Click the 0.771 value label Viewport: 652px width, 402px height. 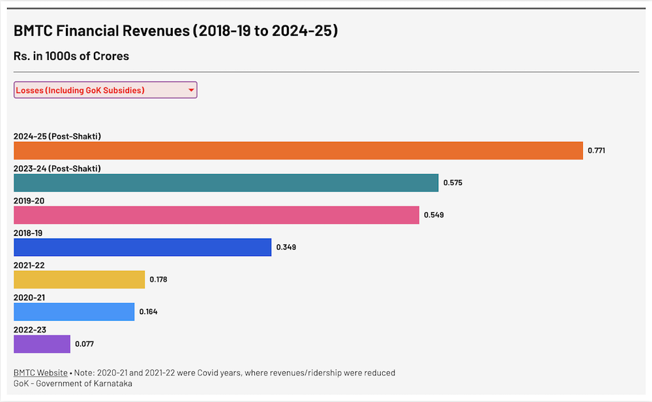tap(597, 151)
